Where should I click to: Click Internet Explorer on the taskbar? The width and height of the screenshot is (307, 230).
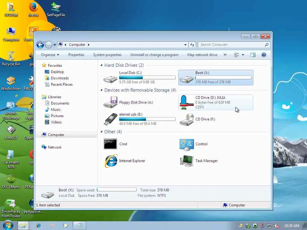coord(38,226)
